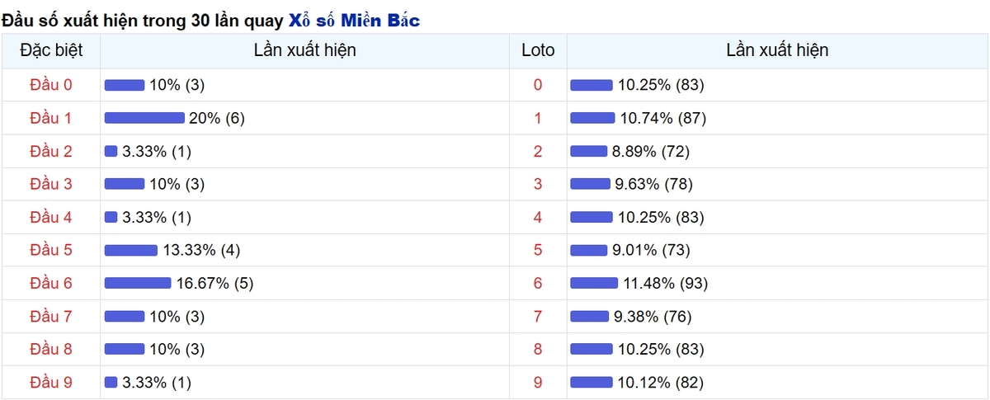990x400 pixels.
Task: Click the Đầu 0 row label
Action: (51, 85)
